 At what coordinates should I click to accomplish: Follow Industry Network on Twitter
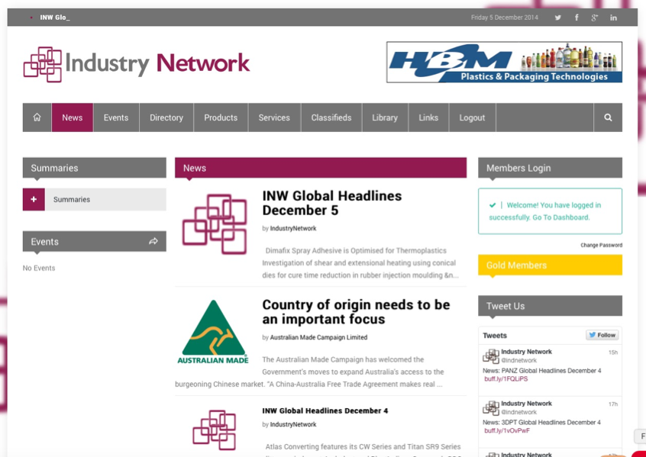602,335
